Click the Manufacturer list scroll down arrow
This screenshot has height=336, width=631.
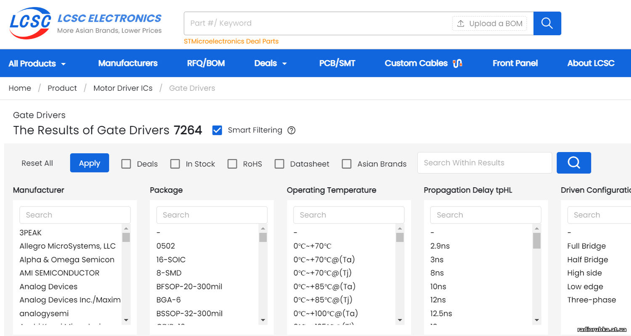[126, 320]
